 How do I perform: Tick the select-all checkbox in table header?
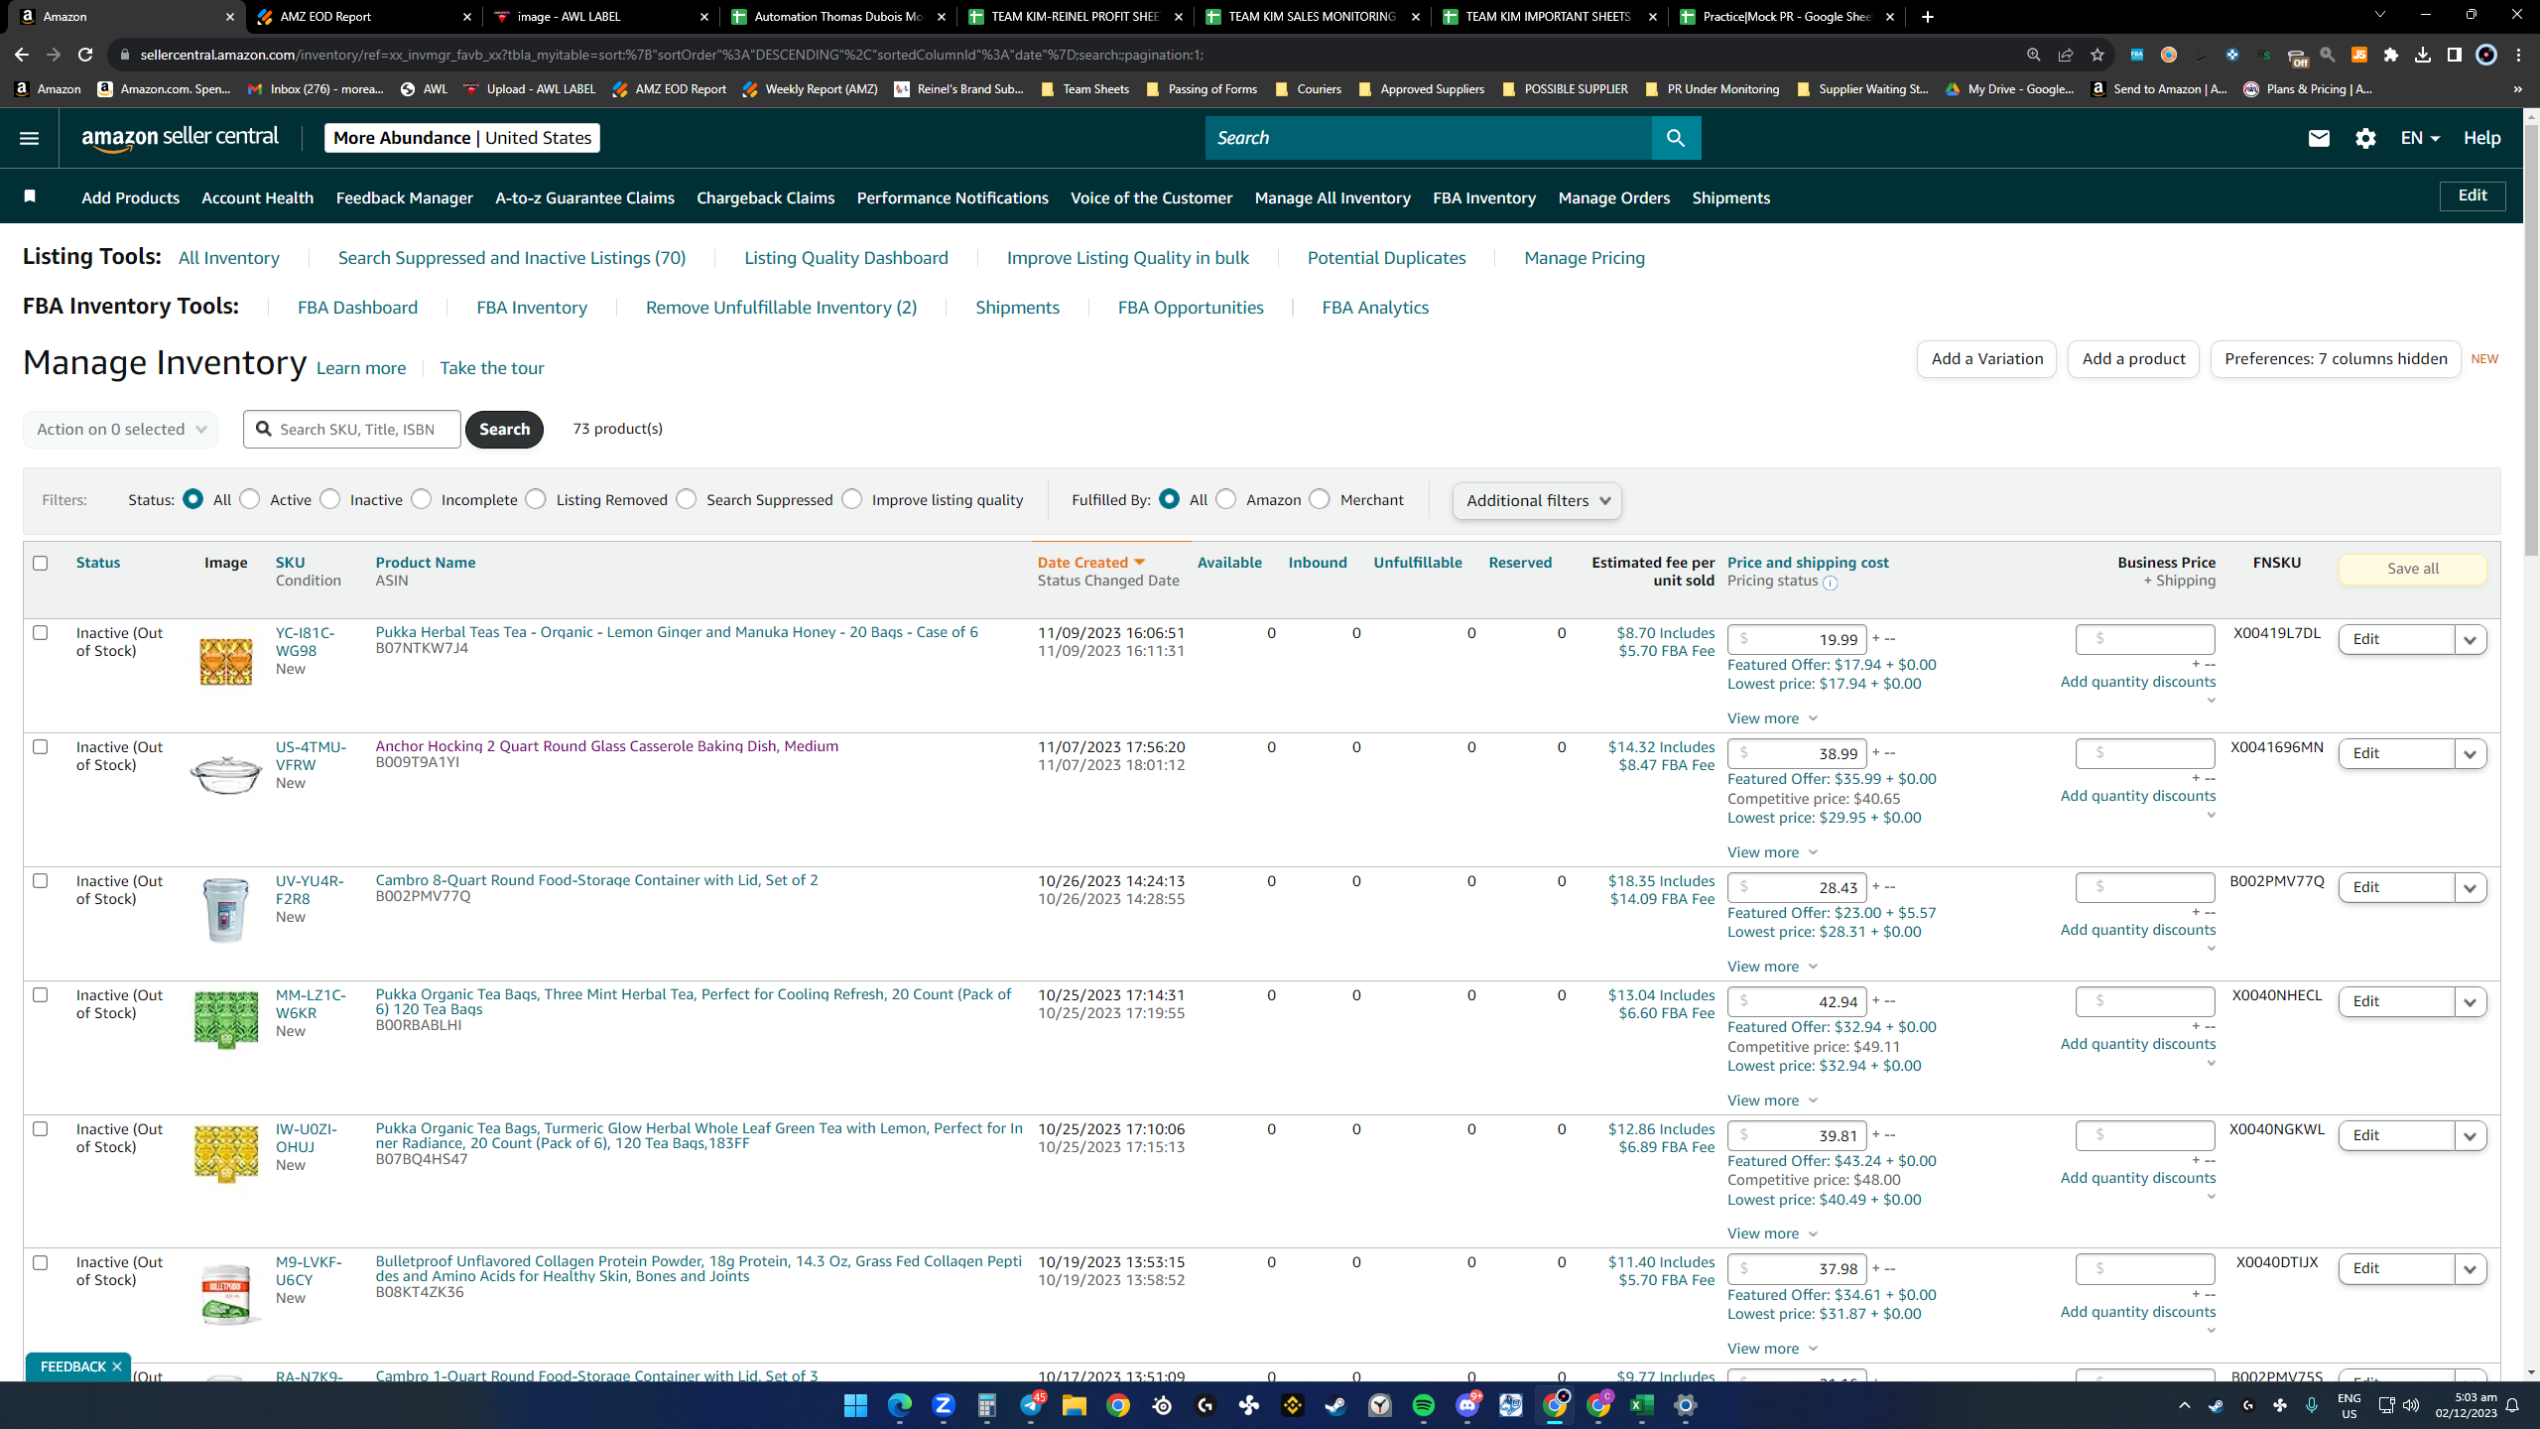pyautogui.click(x=41, y=563)
